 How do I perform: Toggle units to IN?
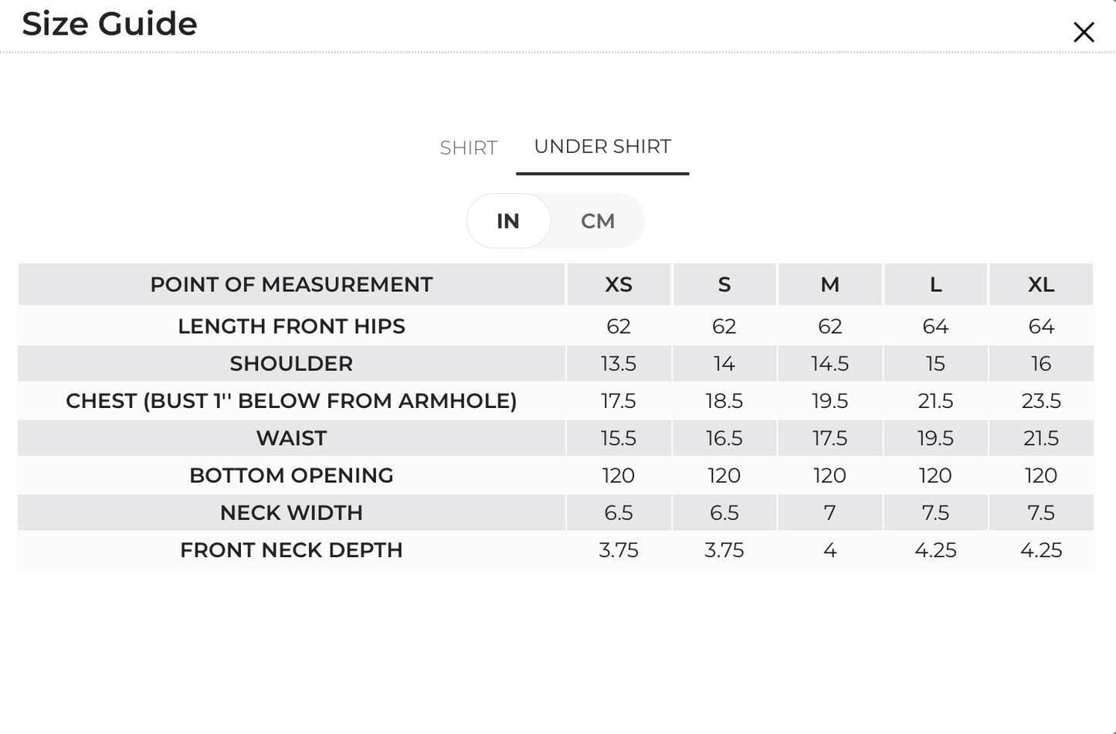[508, 221]
